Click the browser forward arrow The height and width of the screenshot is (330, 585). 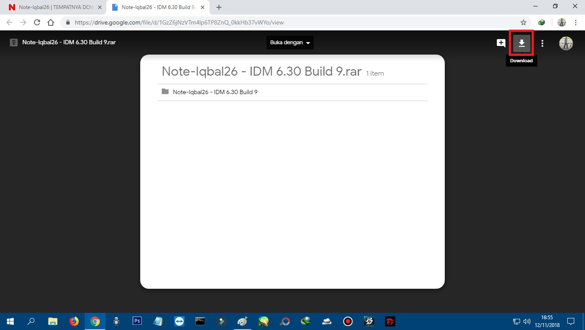[x=23, y=22]
